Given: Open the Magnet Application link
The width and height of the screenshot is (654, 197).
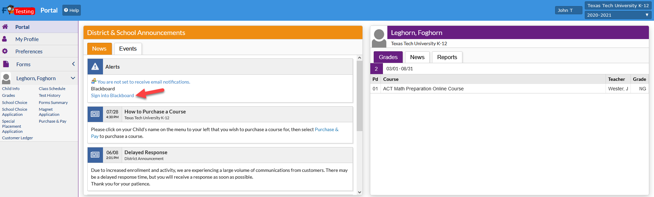Looking at the screenshot, I should (49, 112).
